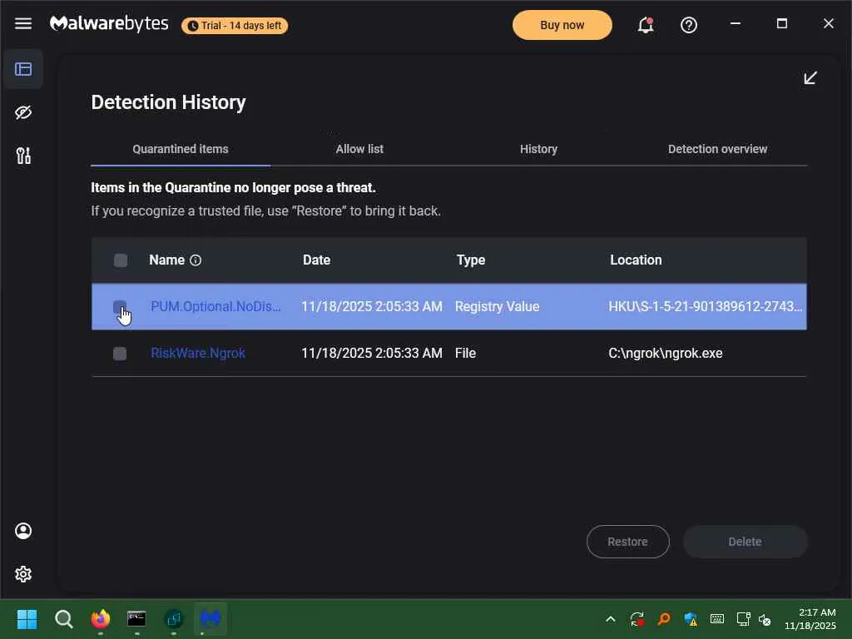The image size is (852, 639).
Task: Open the account profile icon
Action: (22, 531)
